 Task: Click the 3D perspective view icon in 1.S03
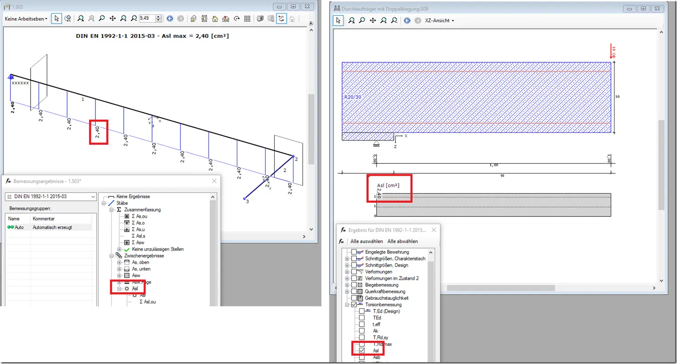point(194,18)
